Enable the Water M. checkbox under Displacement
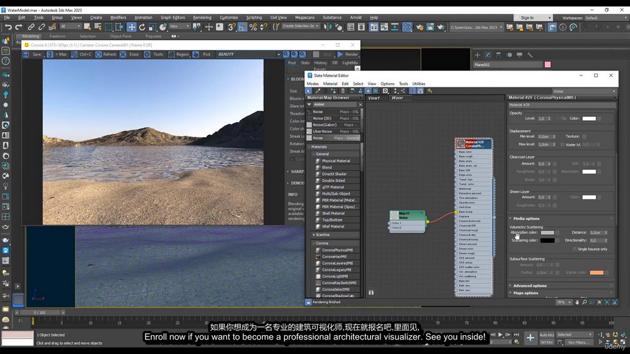The width and height of the screenshot is (630, 354). pyautogui.click(x=563, y=145)
